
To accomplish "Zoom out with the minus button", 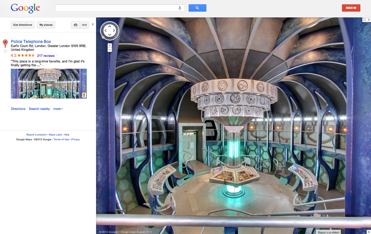I will click(110, 50).
